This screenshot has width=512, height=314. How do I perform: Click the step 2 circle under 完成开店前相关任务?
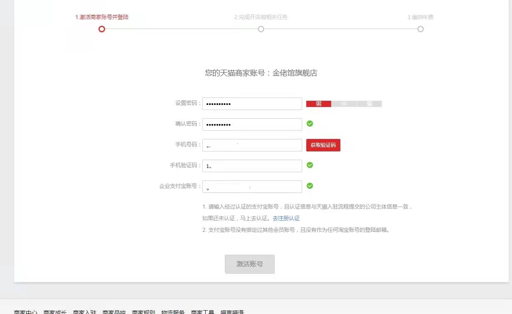click(261, 29)
